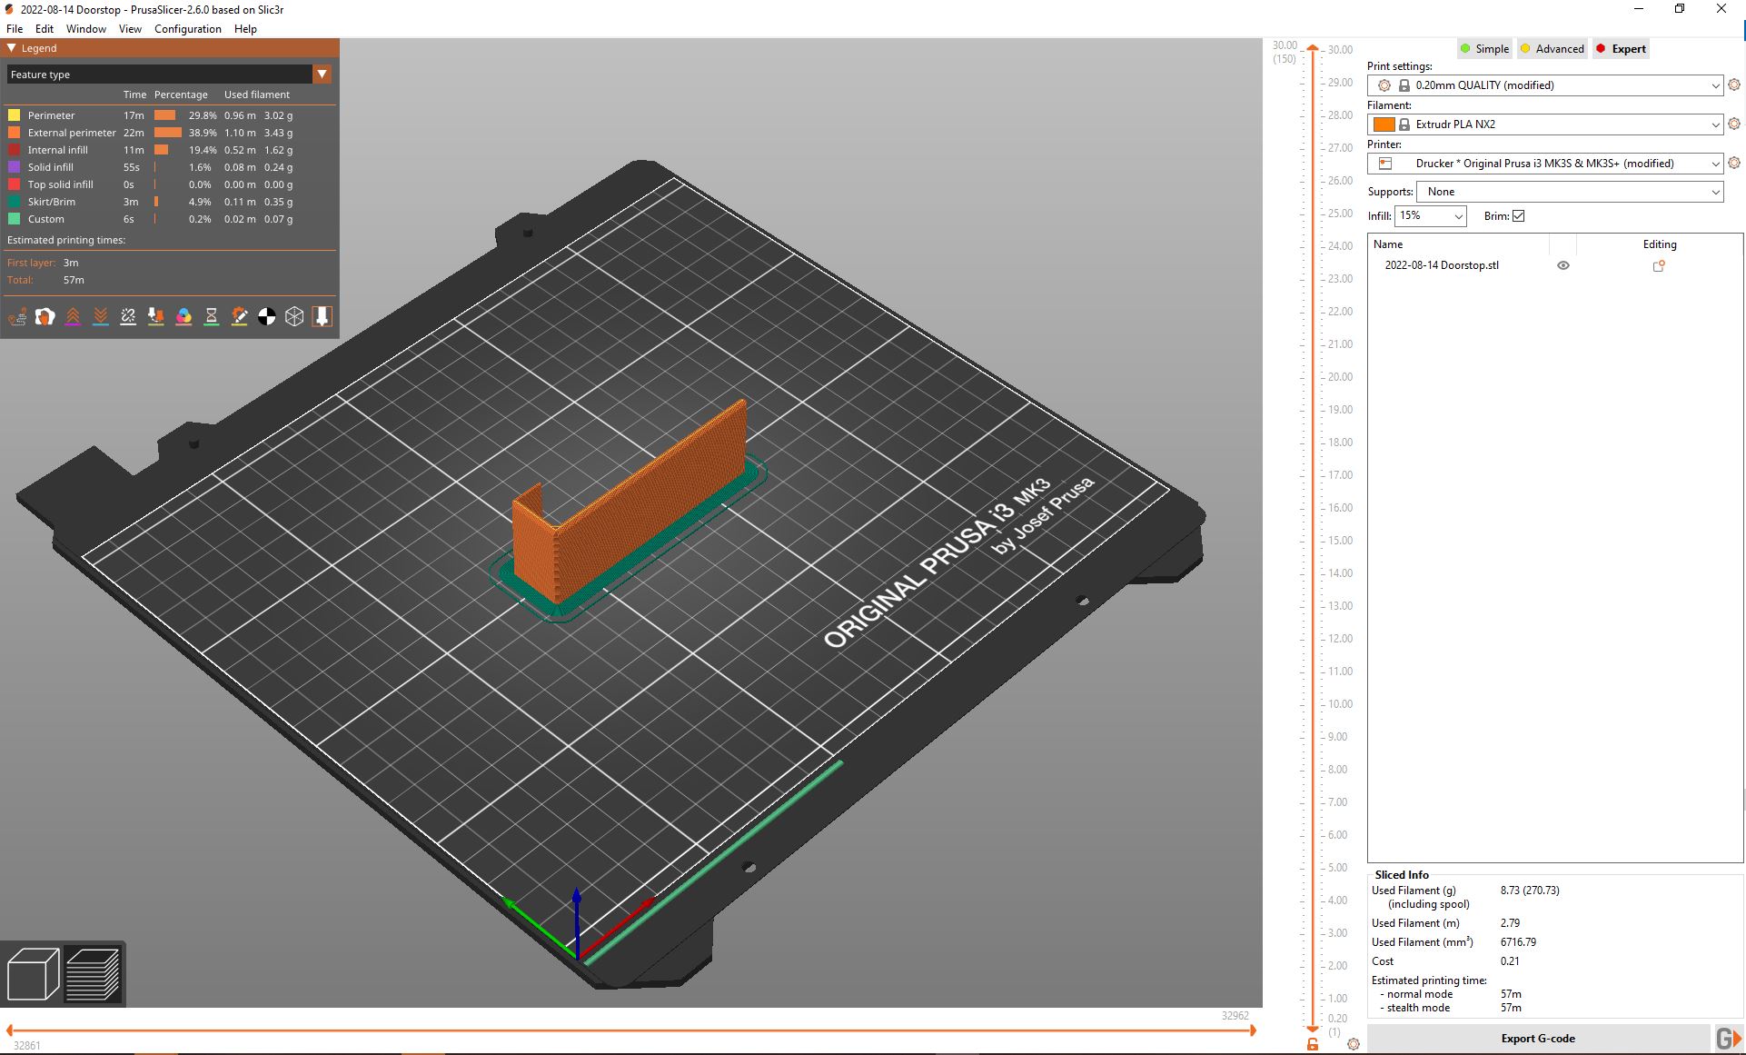This screenshot has width=1746, height=1055.
Task: Collapse the Feature type legend dropdown
Action: click(322, 74)
